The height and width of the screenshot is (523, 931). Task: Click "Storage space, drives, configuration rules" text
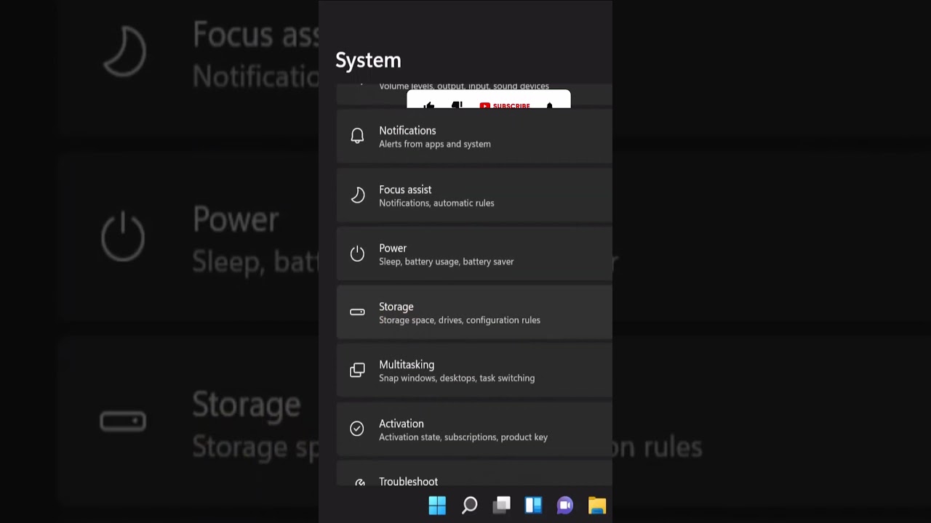point(460,320)
